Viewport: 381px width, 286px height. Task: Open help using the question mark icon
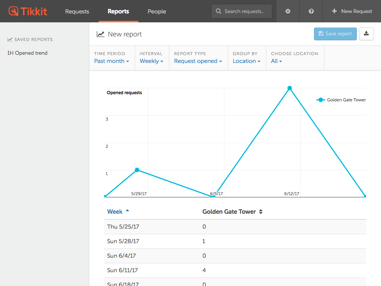[x=311, y=11]
